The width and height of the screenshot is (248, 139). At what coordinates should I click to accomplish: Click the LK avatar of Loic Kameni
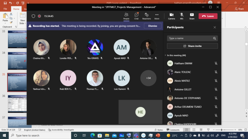point(122,78)
